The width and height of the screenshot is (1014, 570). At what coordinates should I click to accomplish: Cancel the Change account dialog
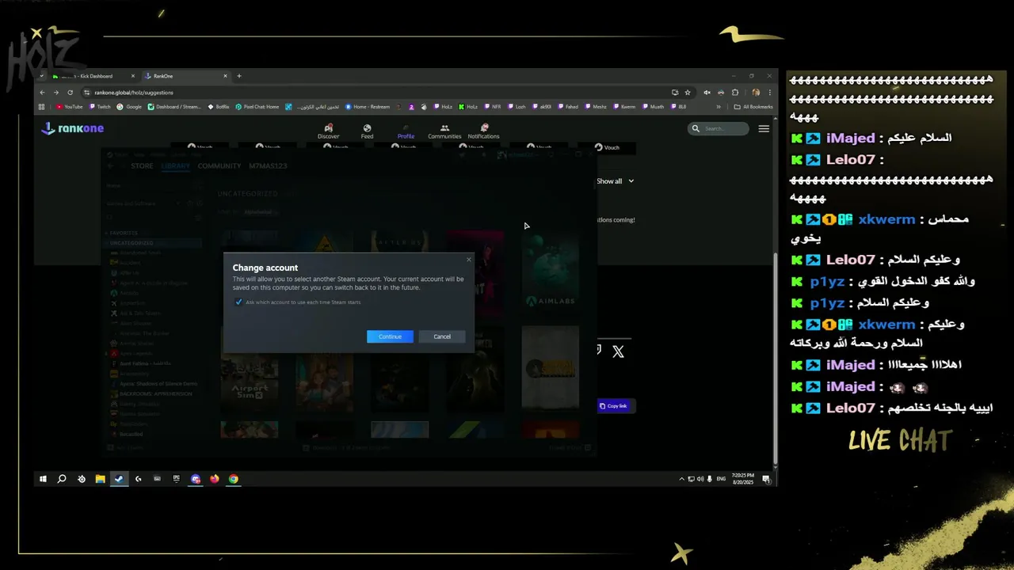[442, 336]
